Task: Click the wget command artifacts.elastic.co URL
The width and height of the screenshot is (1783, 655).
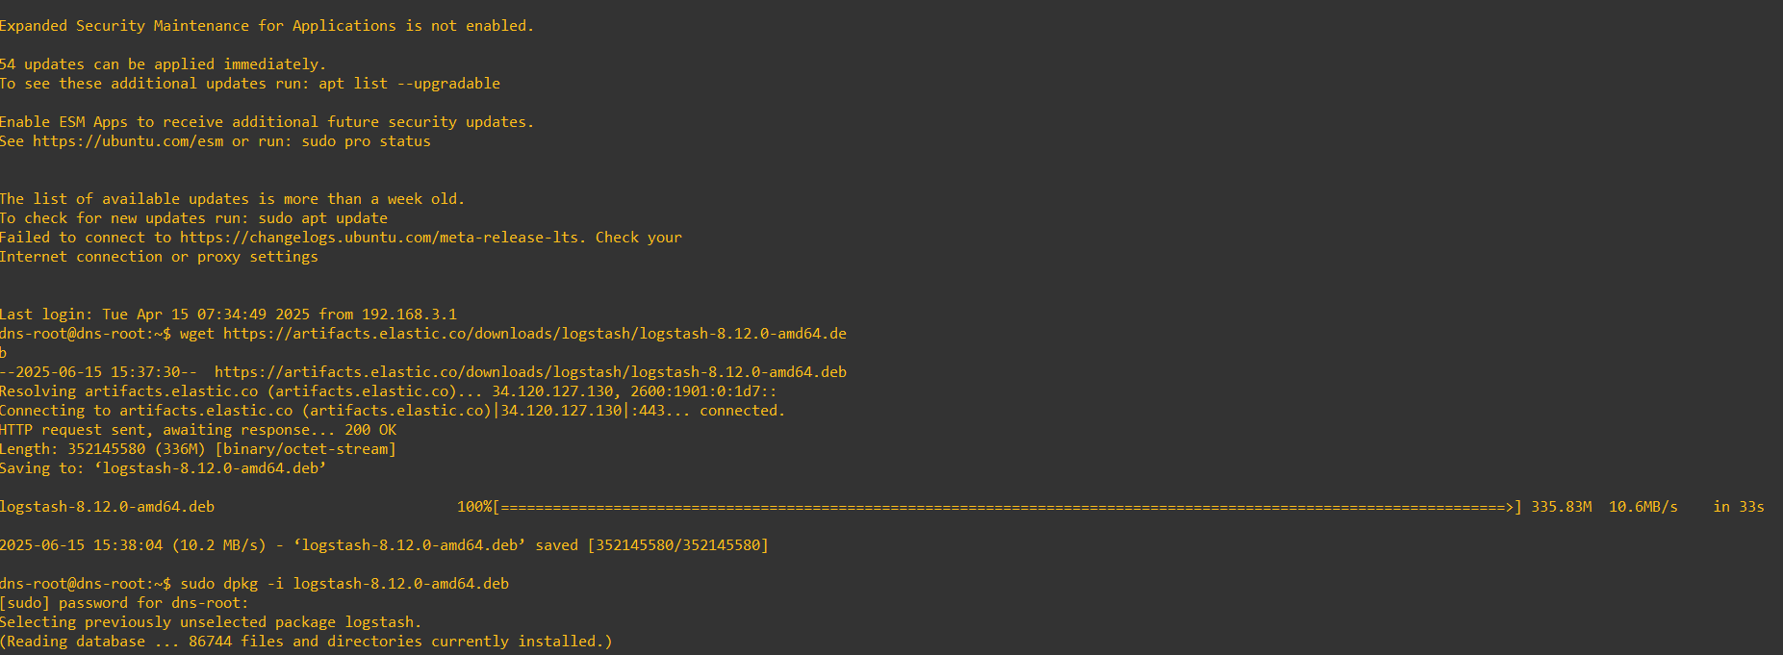Action: click(535, 334)
